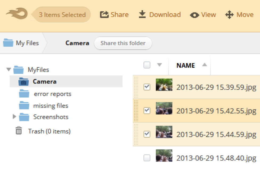
Task: Sort files by the NAME column
Action: click(186, 65)
